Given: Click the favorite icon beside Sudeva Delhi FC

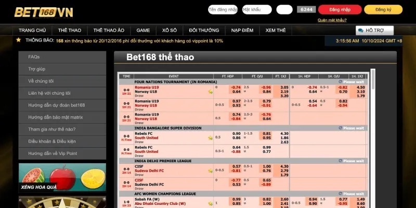Looking at the screenshot, I should pos(210,170).
